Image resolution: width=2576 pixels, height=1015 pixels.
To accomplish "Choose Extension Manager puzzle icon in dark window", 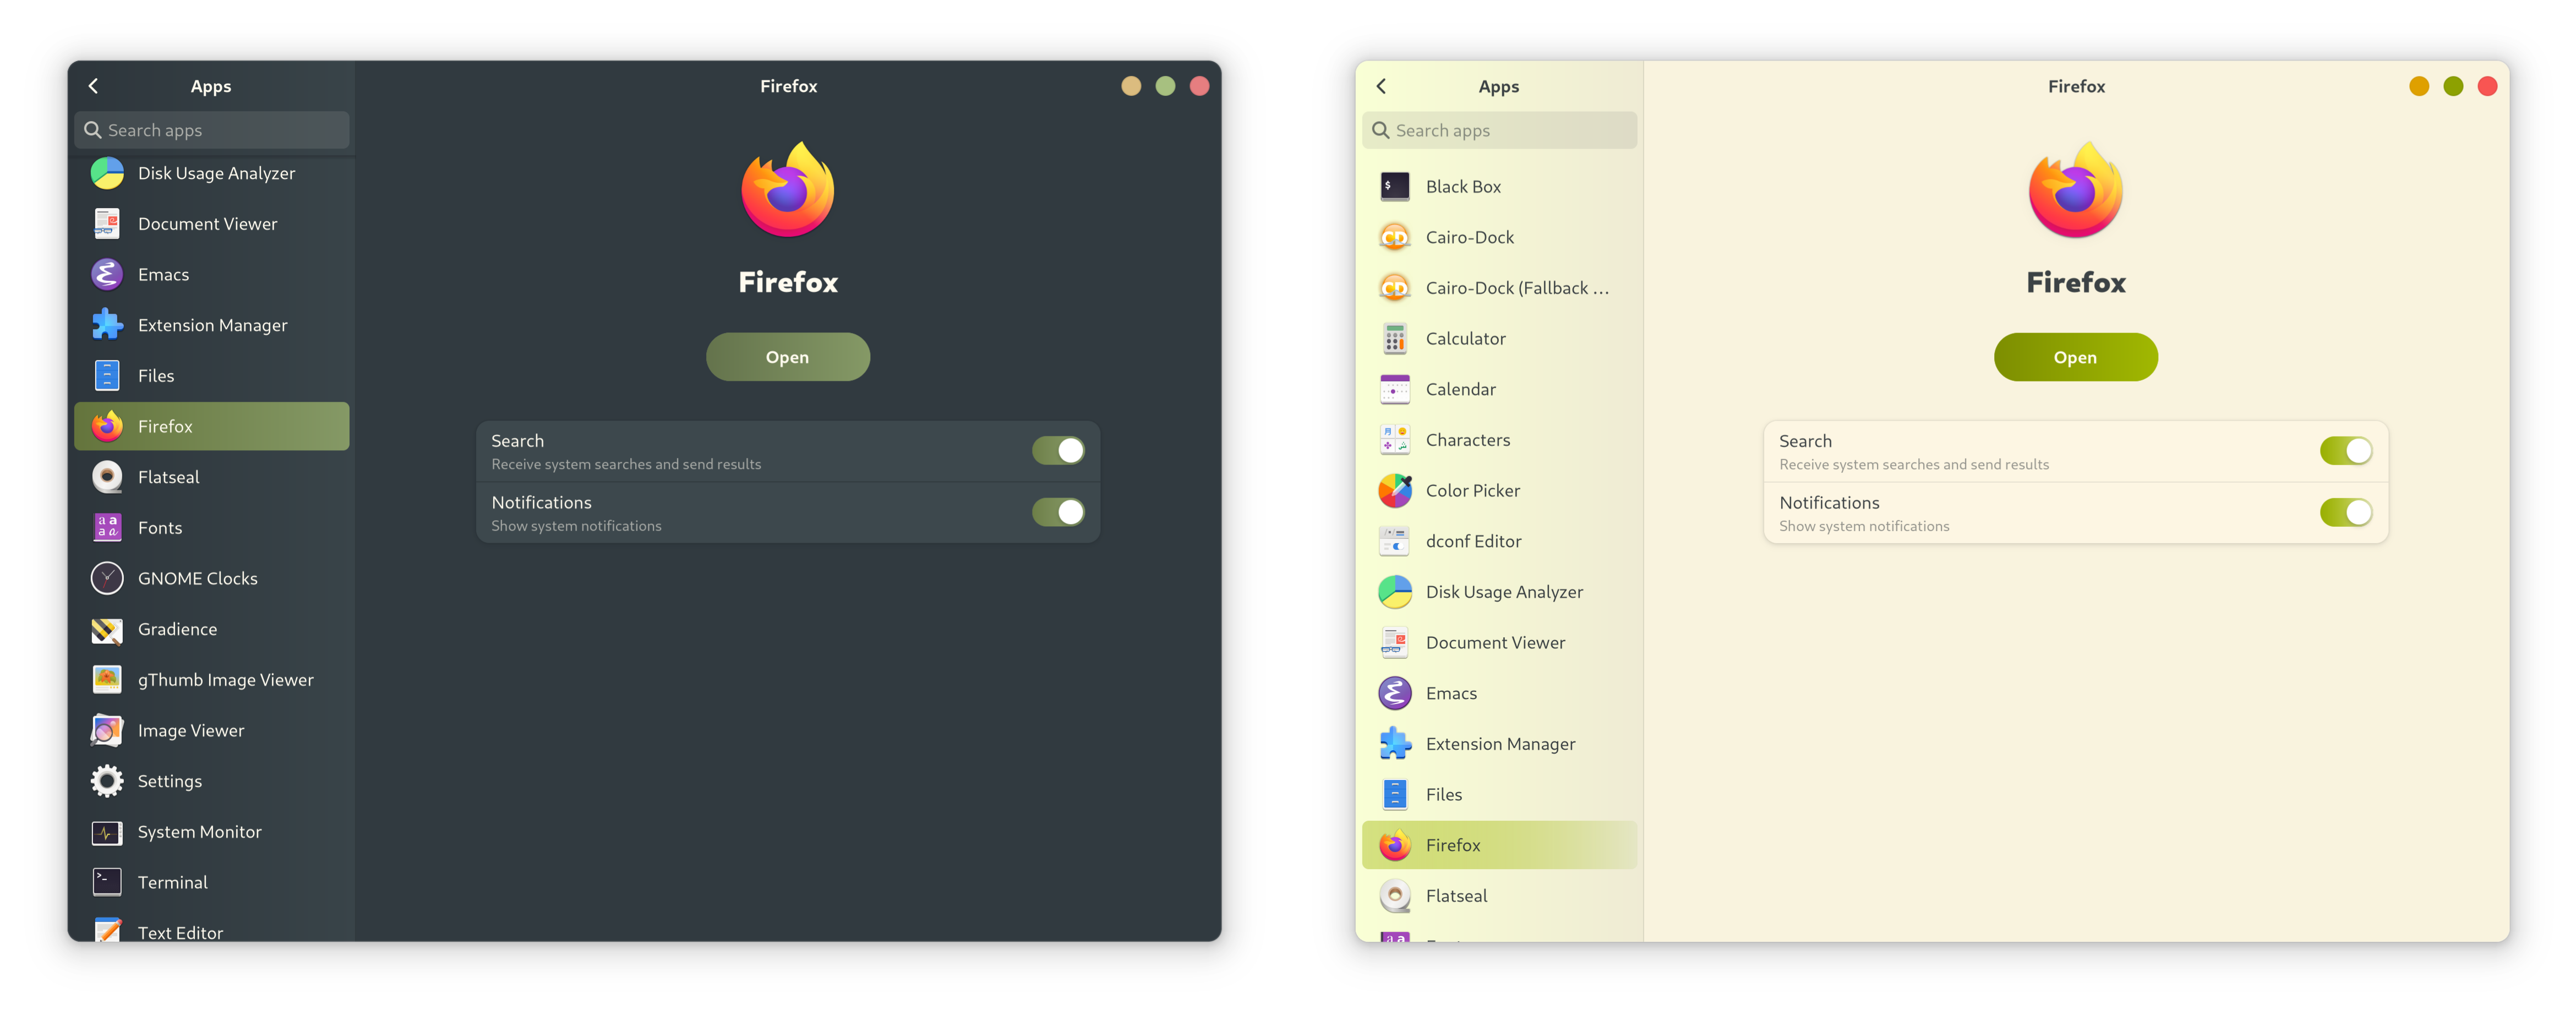I will click(107, 325).
